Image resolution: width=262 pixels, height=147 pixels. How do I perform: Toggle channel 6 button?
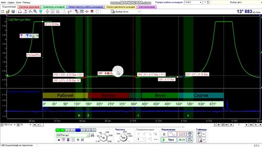point(88,130)
